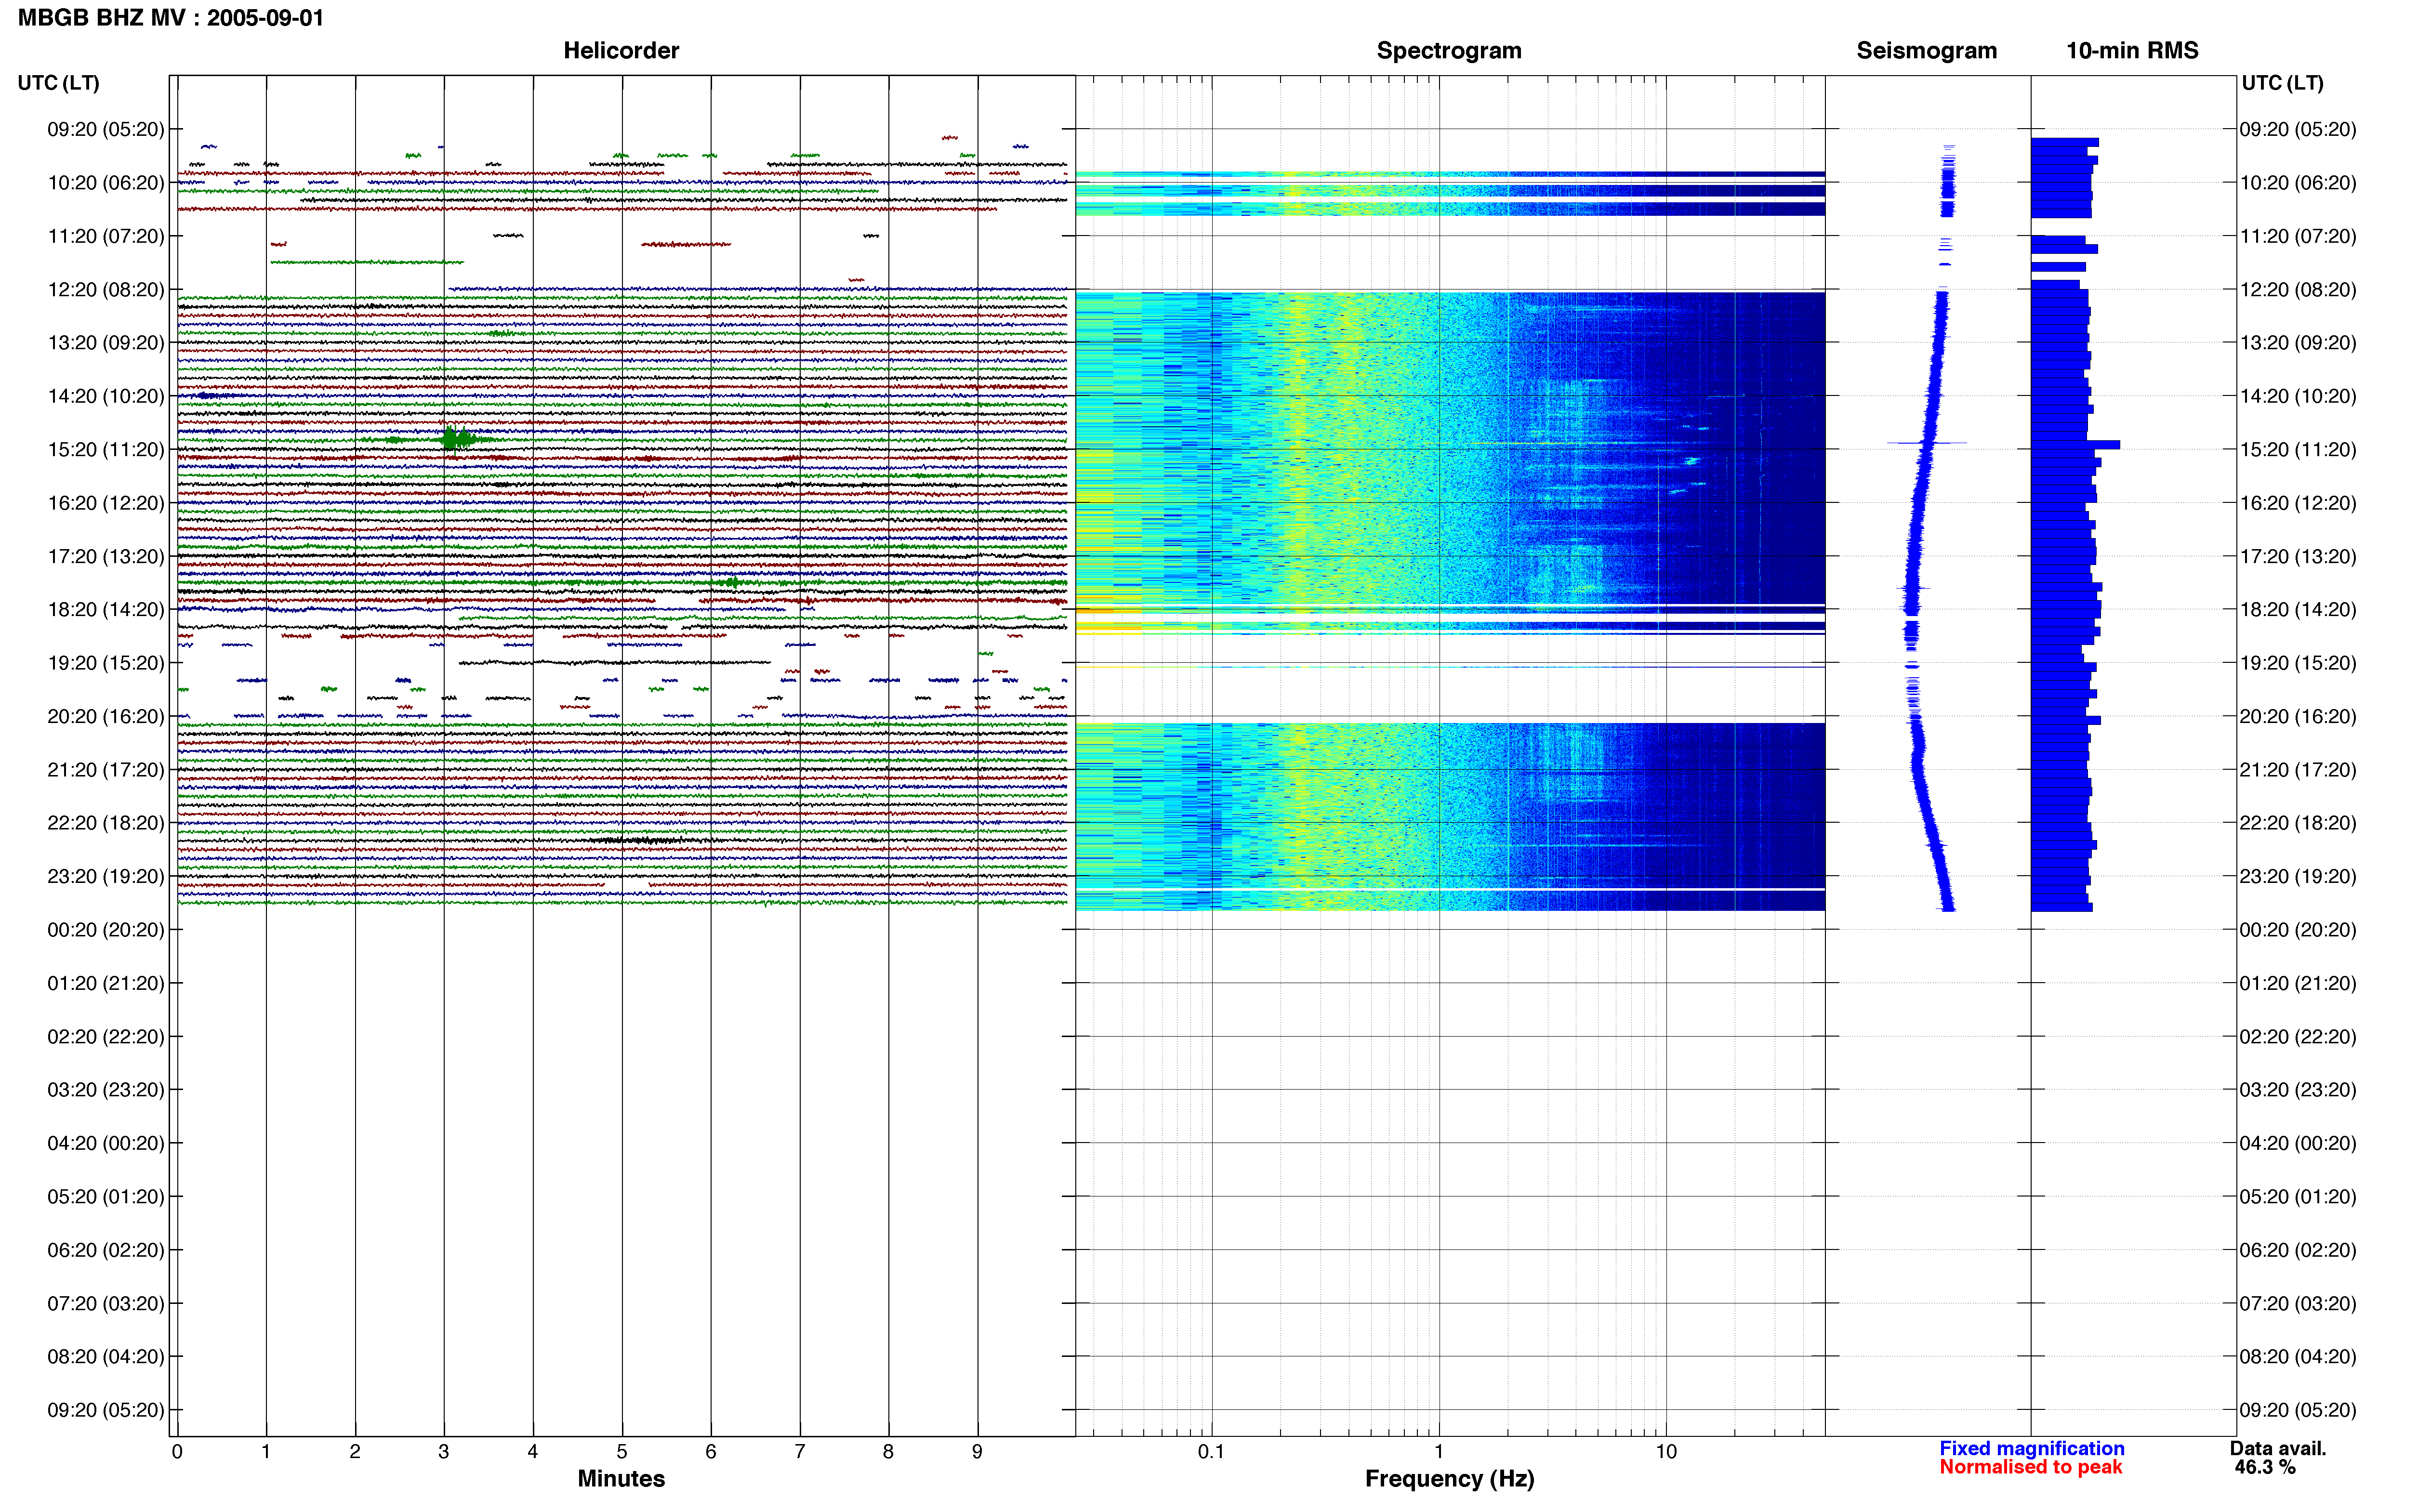This screenshot has width=2418, height=1512.
Task: Click the left 'UTC (LT)' axis label
Action: (59, 83)
